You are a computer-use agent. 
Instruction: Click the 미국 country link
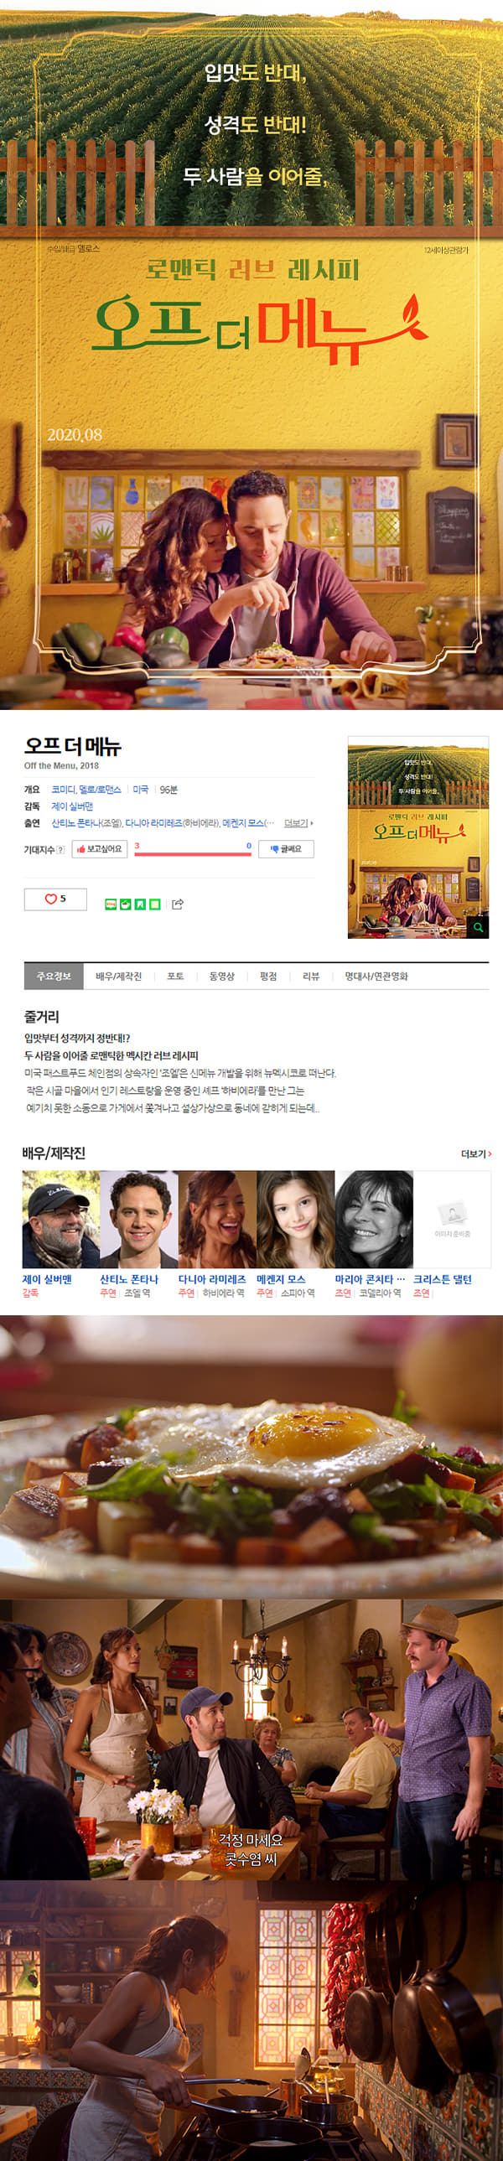pos(141,790)
